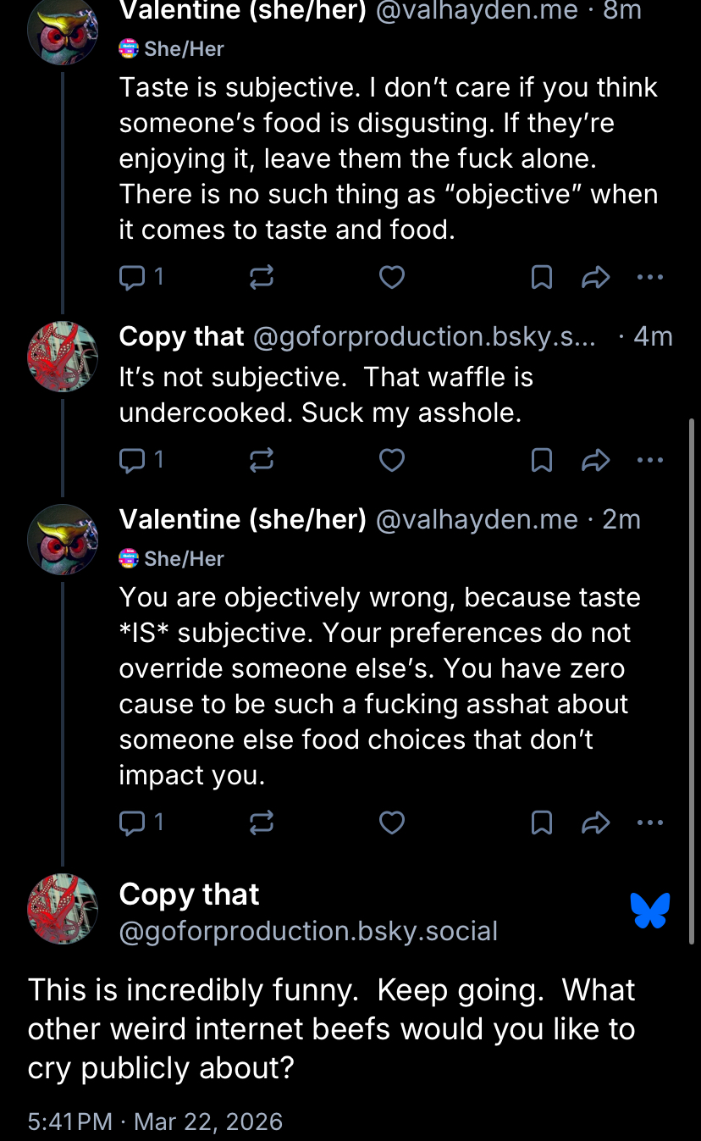Like the 'waffle is undercooked' post
The width and height of the screenshot is (701, 1141).
click(391, 460)
